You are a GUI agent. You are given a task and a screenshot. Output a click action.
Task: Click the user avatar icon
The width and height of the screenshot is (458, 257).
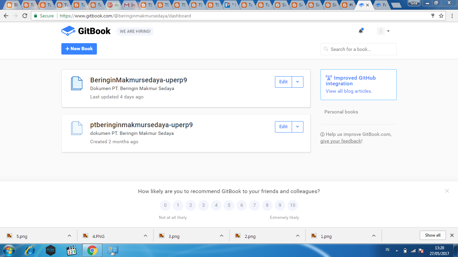click(x=381, y=31)
